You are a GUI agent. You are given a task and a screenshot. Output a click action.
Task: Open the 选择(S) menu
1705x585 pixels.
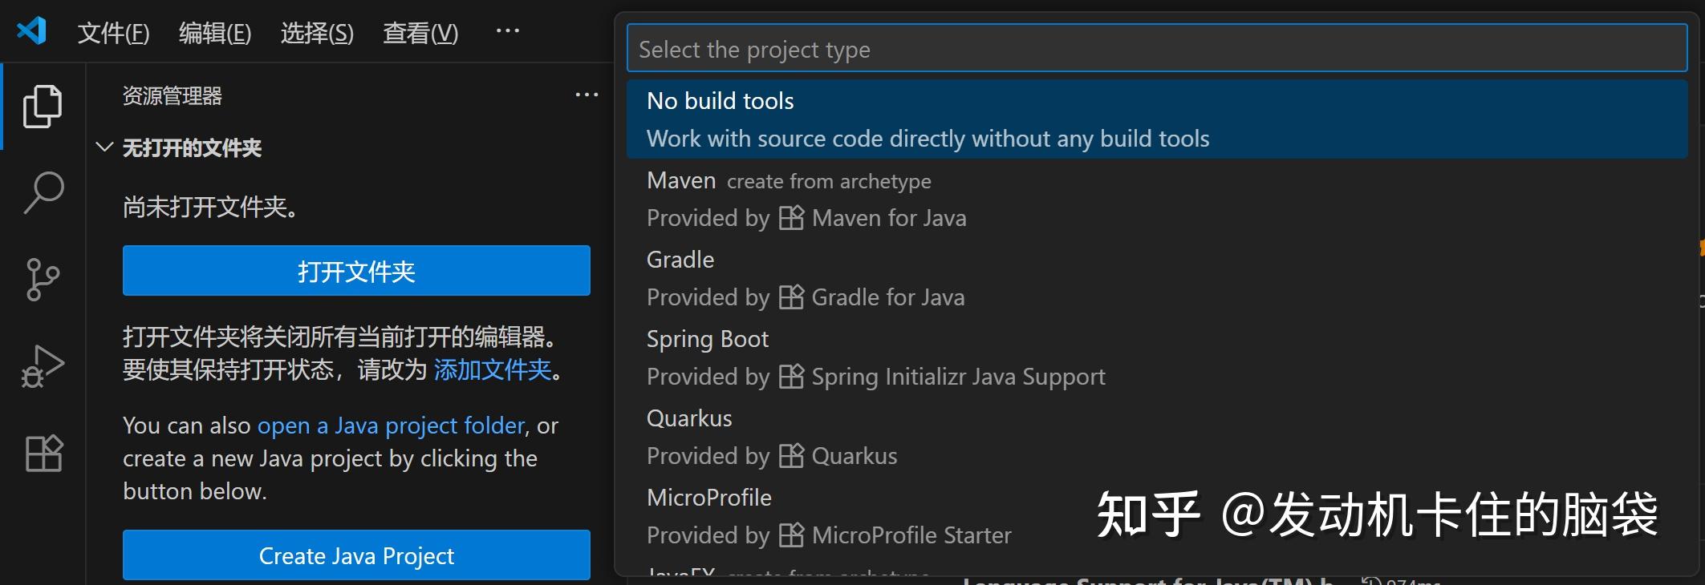(317, 33)
